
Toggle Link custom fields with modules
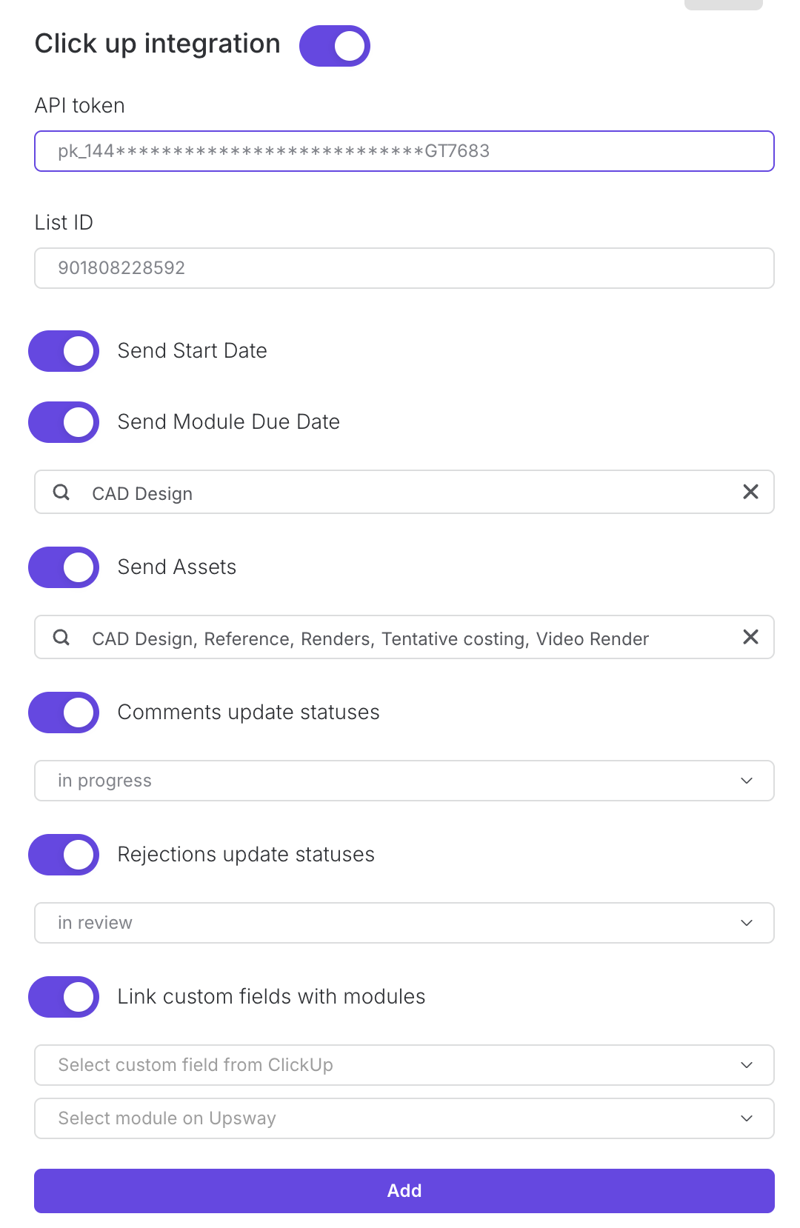coord(64,997)
